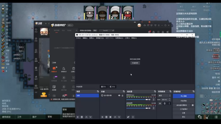Add a scene transition with plus icon
Screen dimensions: 221x124
pyautogui.click(x=160, y=104)
